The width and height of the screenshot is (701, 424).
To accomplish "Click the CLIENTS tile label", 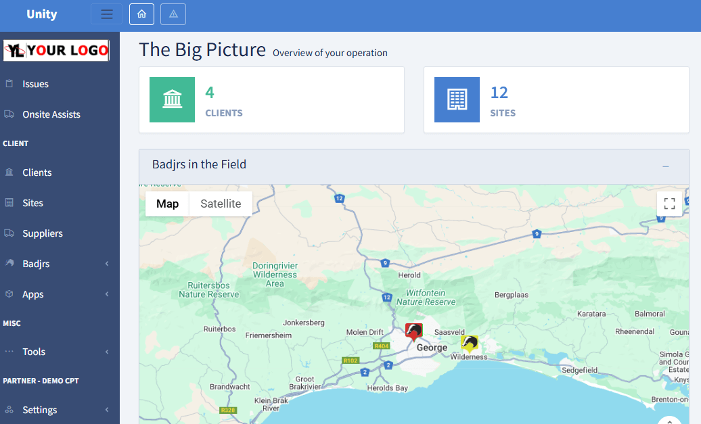I will point(224,113).
